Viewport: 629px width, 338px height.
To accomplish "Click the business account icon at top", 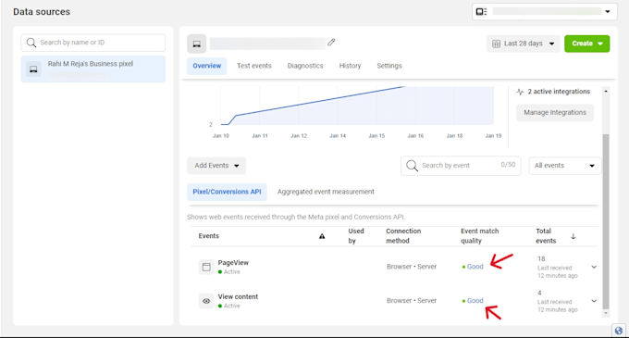I will 481,12.
